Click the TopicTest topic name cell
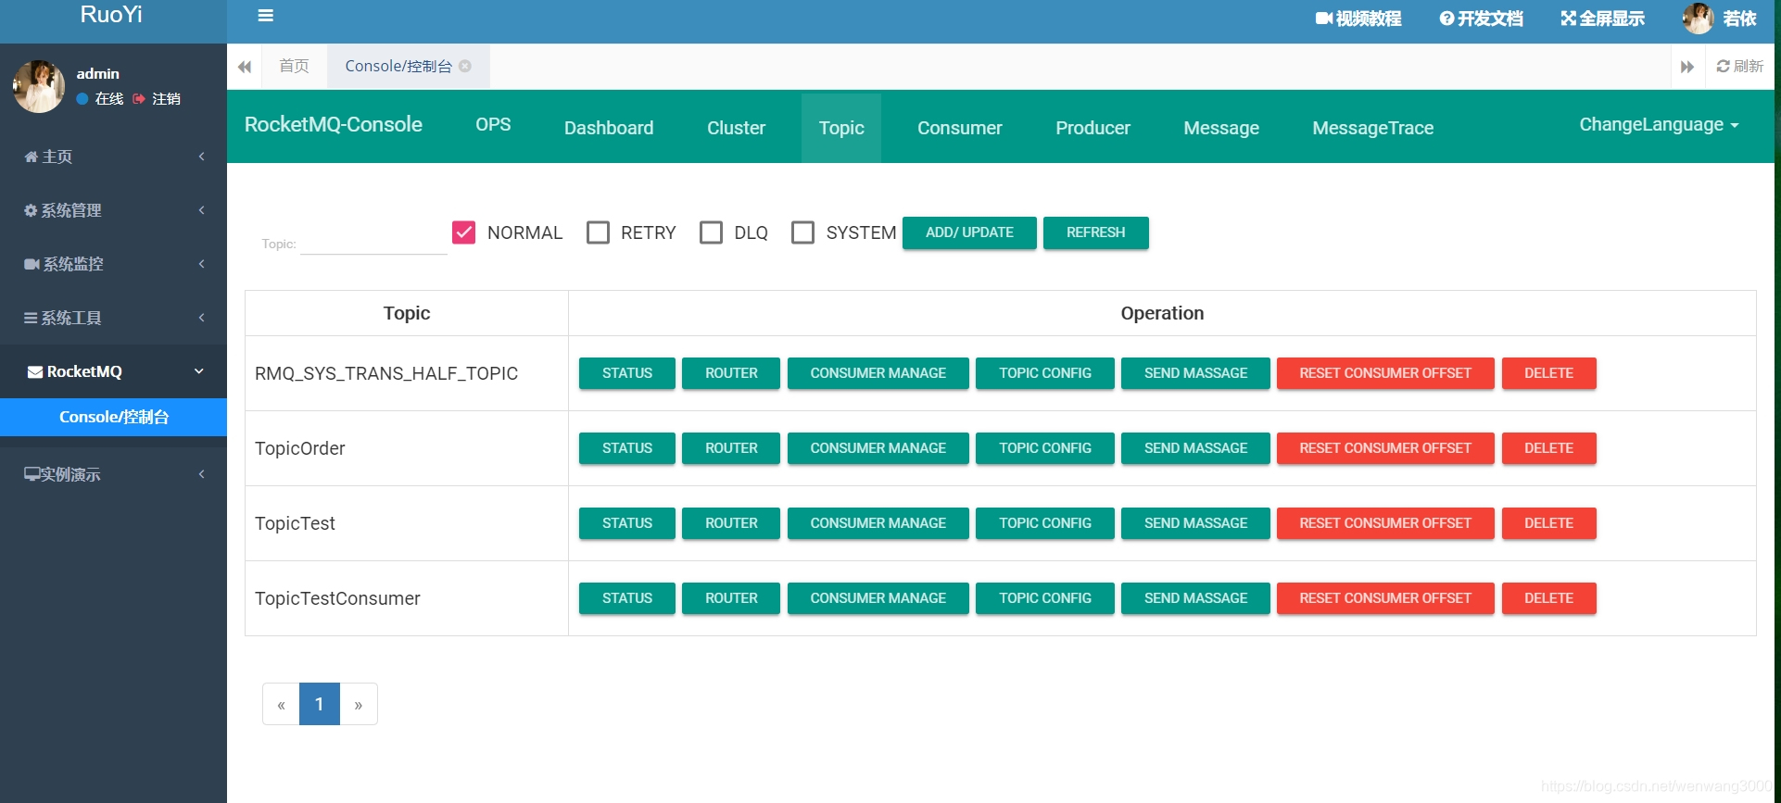This screenshot has height=803, width=1781. 407,523
